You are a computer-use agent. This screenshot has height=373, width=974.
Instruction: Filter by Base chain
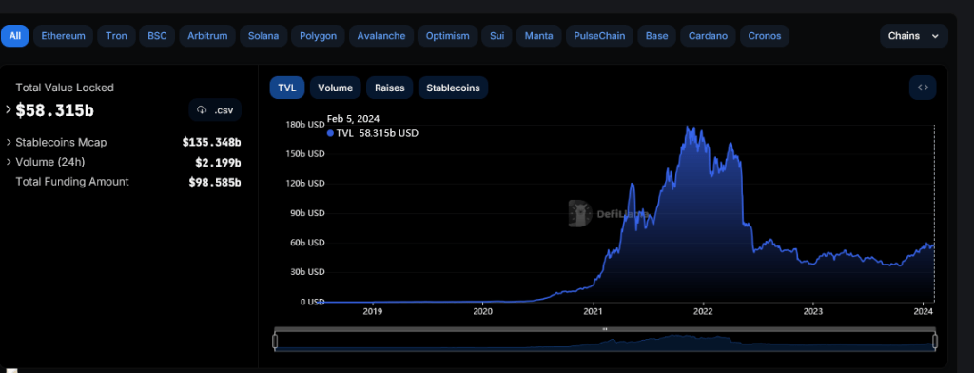656,36
